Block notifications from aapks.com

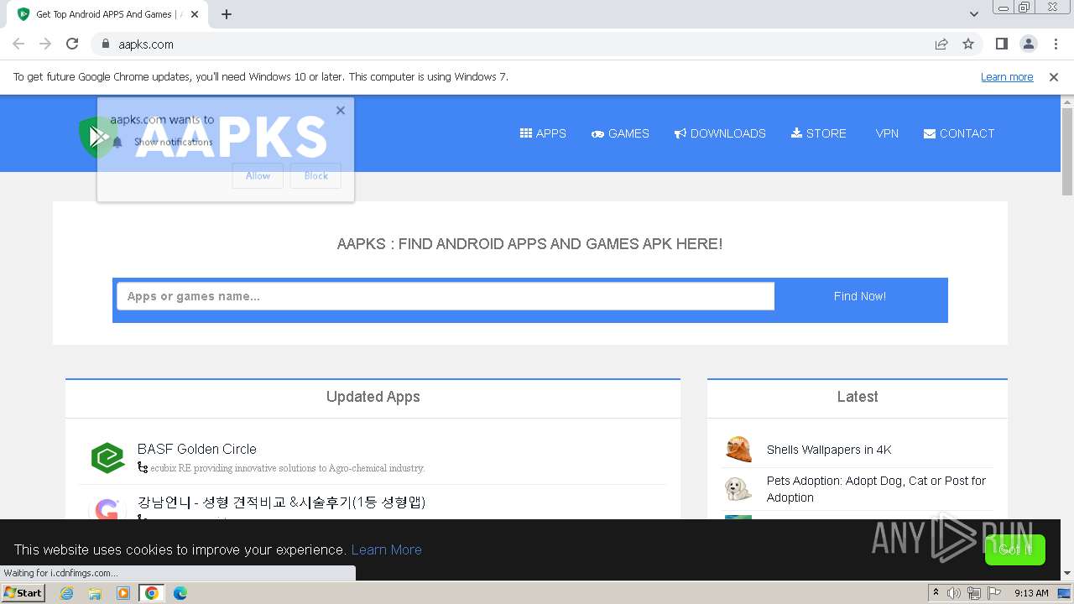315,176
